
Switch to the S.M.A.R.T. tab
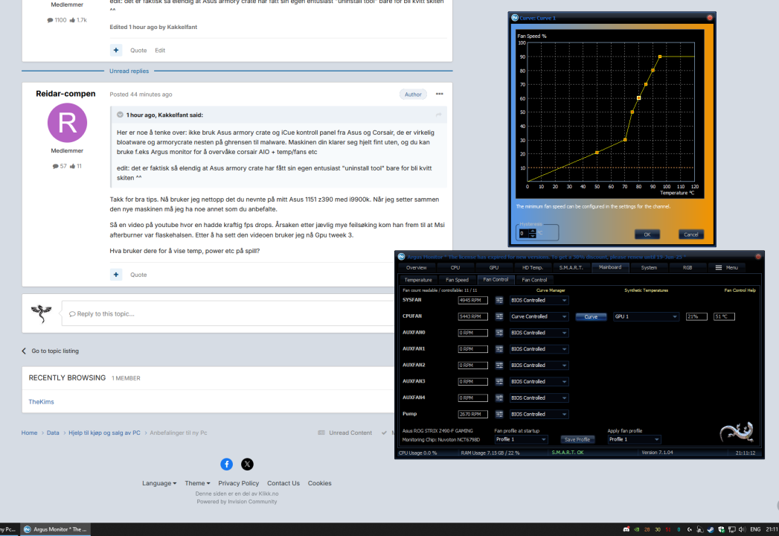click(x=571, y=267)
